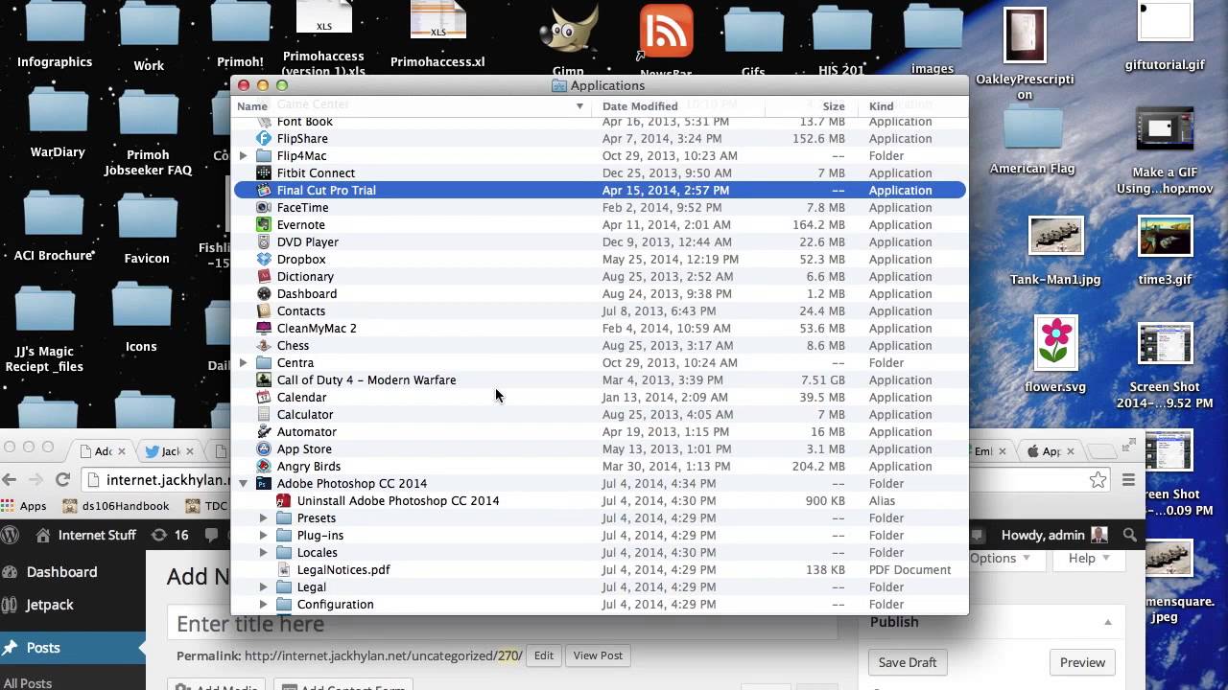The image size is (1228, 690).
Task: Click the Dictionary app icon
Action: click(264, 276)
